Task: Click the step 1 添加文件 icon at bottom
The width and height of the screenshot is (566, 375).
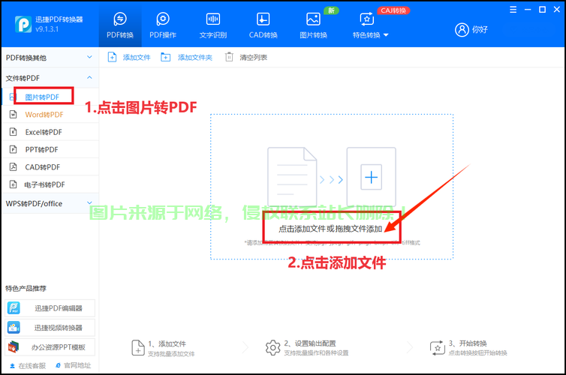Action: (x=138, y=348)
